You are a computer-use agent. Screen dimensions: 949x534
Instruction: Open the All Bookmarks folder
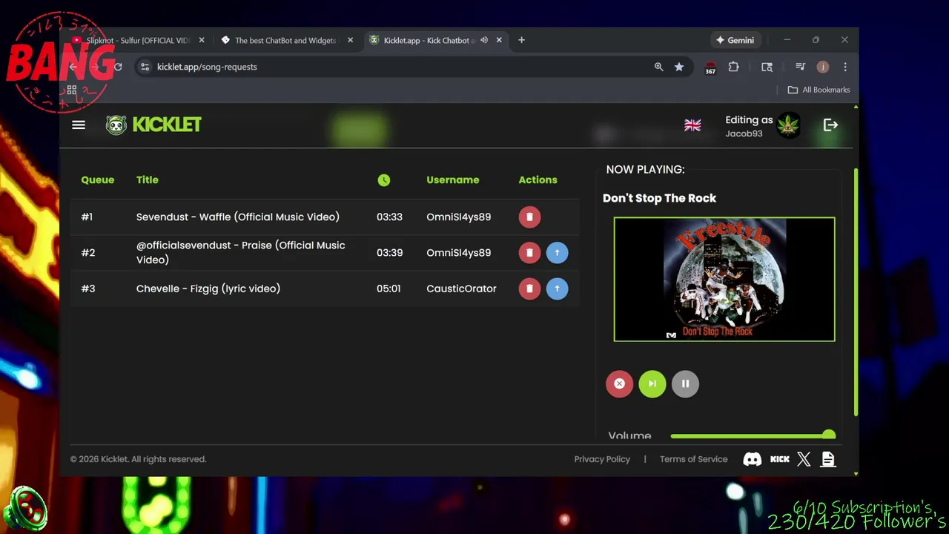(819, 90)
